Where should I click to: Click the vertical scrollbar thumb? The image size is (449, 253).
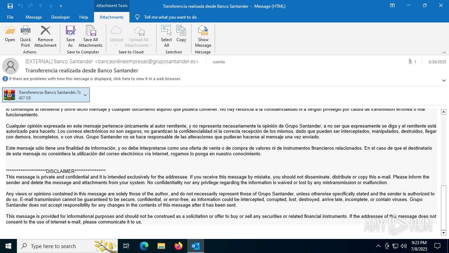click(x=443, y=207)
